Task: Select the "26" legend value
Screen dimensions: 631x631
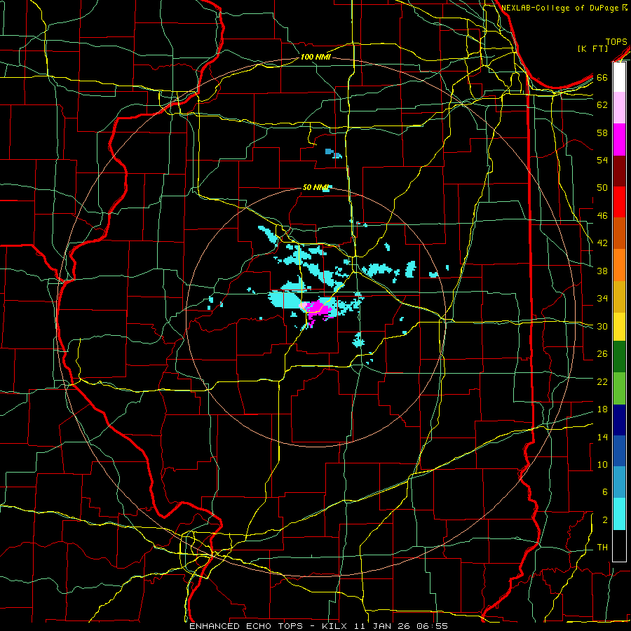Action: pyautogui.click(x=602, y=354)
